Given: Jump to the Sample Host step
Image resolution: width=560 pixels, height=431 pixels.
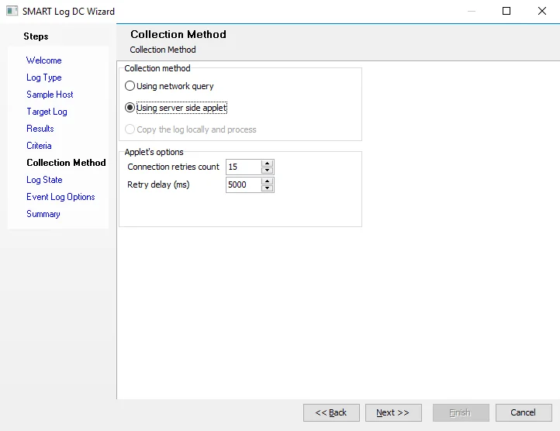Looking at the screenshot, I should (50, 95).
